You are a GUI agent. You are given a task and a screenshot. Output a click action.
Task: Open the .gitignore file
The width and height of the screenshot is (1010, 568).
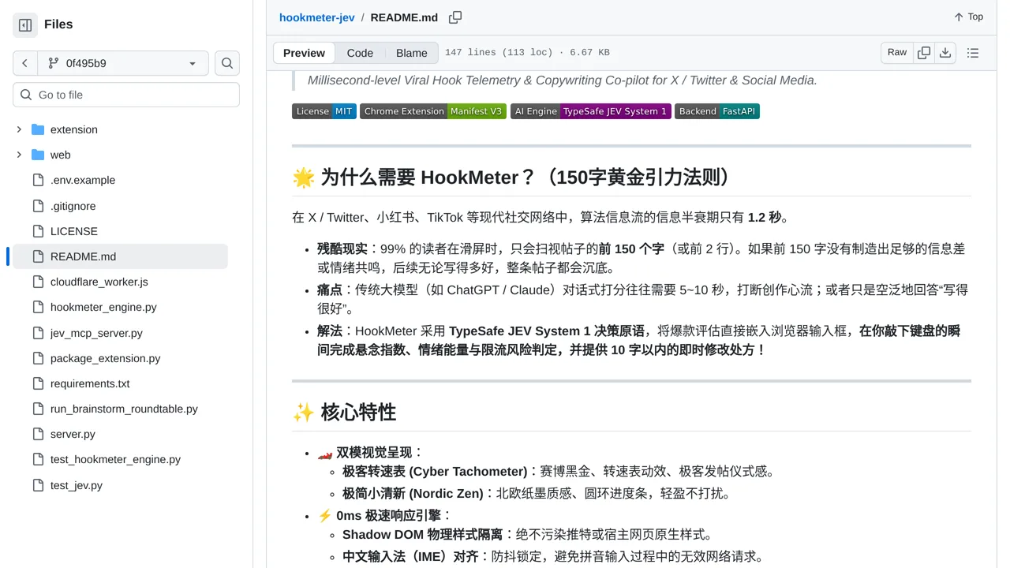click(x=73, y=206)
